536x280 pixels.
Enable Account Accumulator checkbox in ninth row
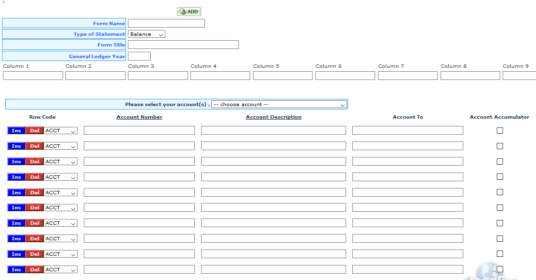coord(500,254)
